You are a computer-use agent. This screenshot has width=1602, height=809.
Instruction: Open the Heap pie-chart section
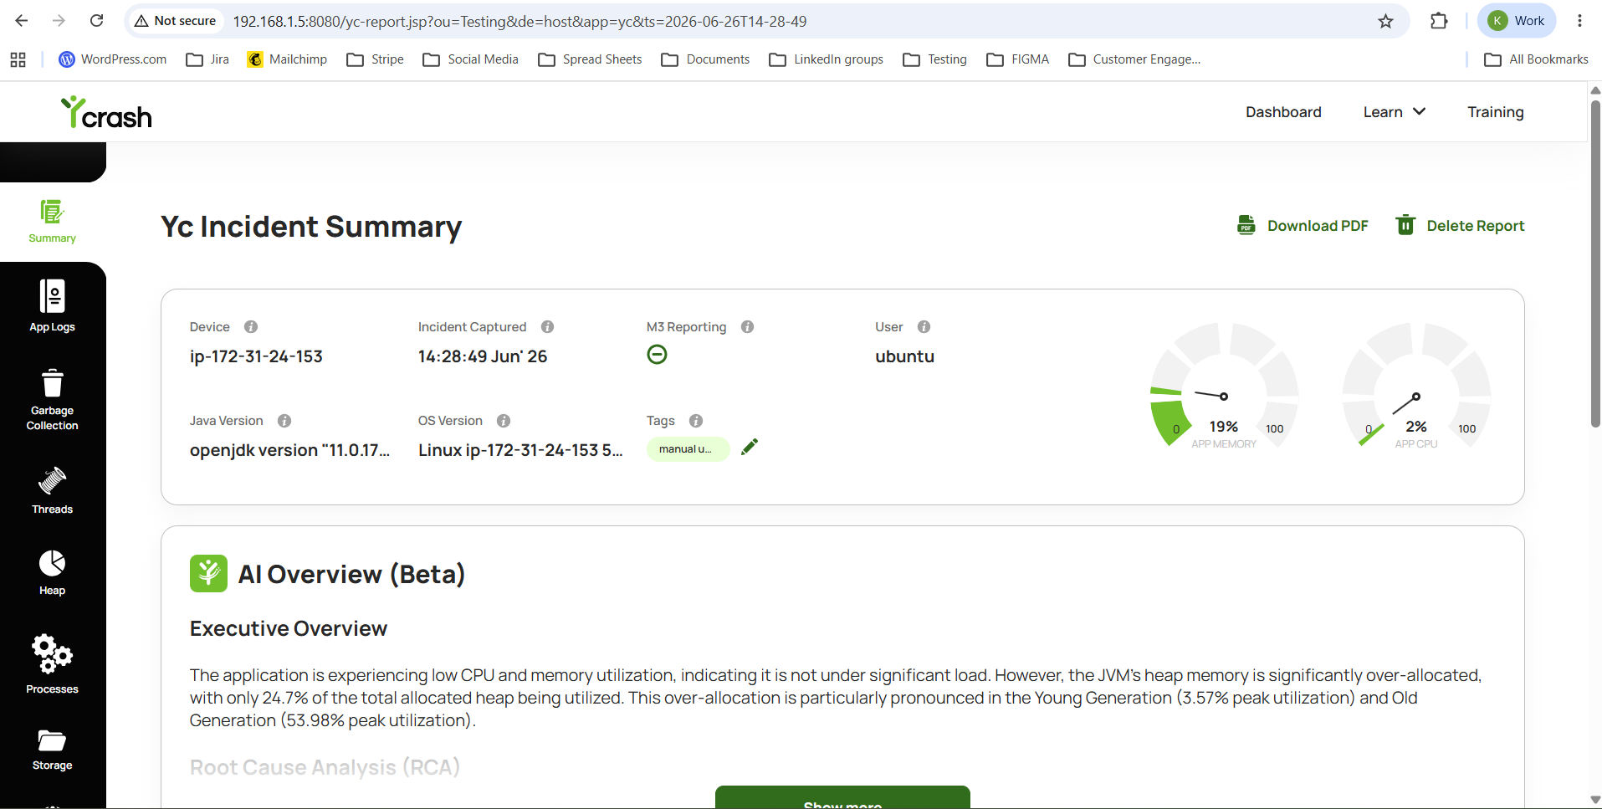(52, 573)
